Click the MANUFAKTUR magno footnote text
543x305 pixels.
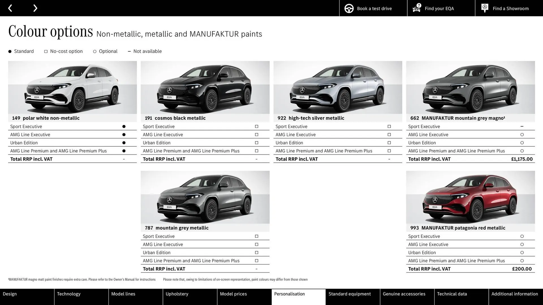(x=82, y=279)
